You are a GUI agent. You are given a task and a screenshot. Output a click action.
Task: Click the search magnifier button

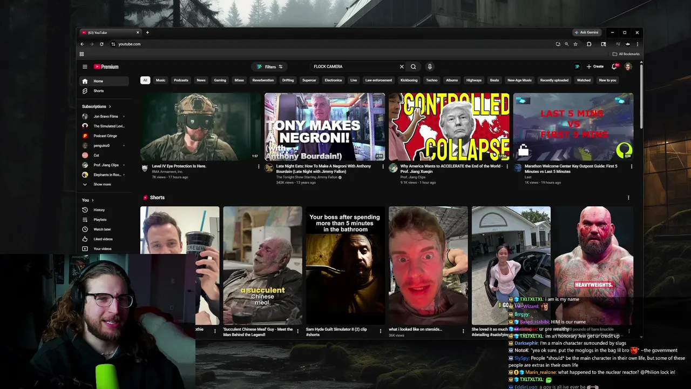[414, 66]
